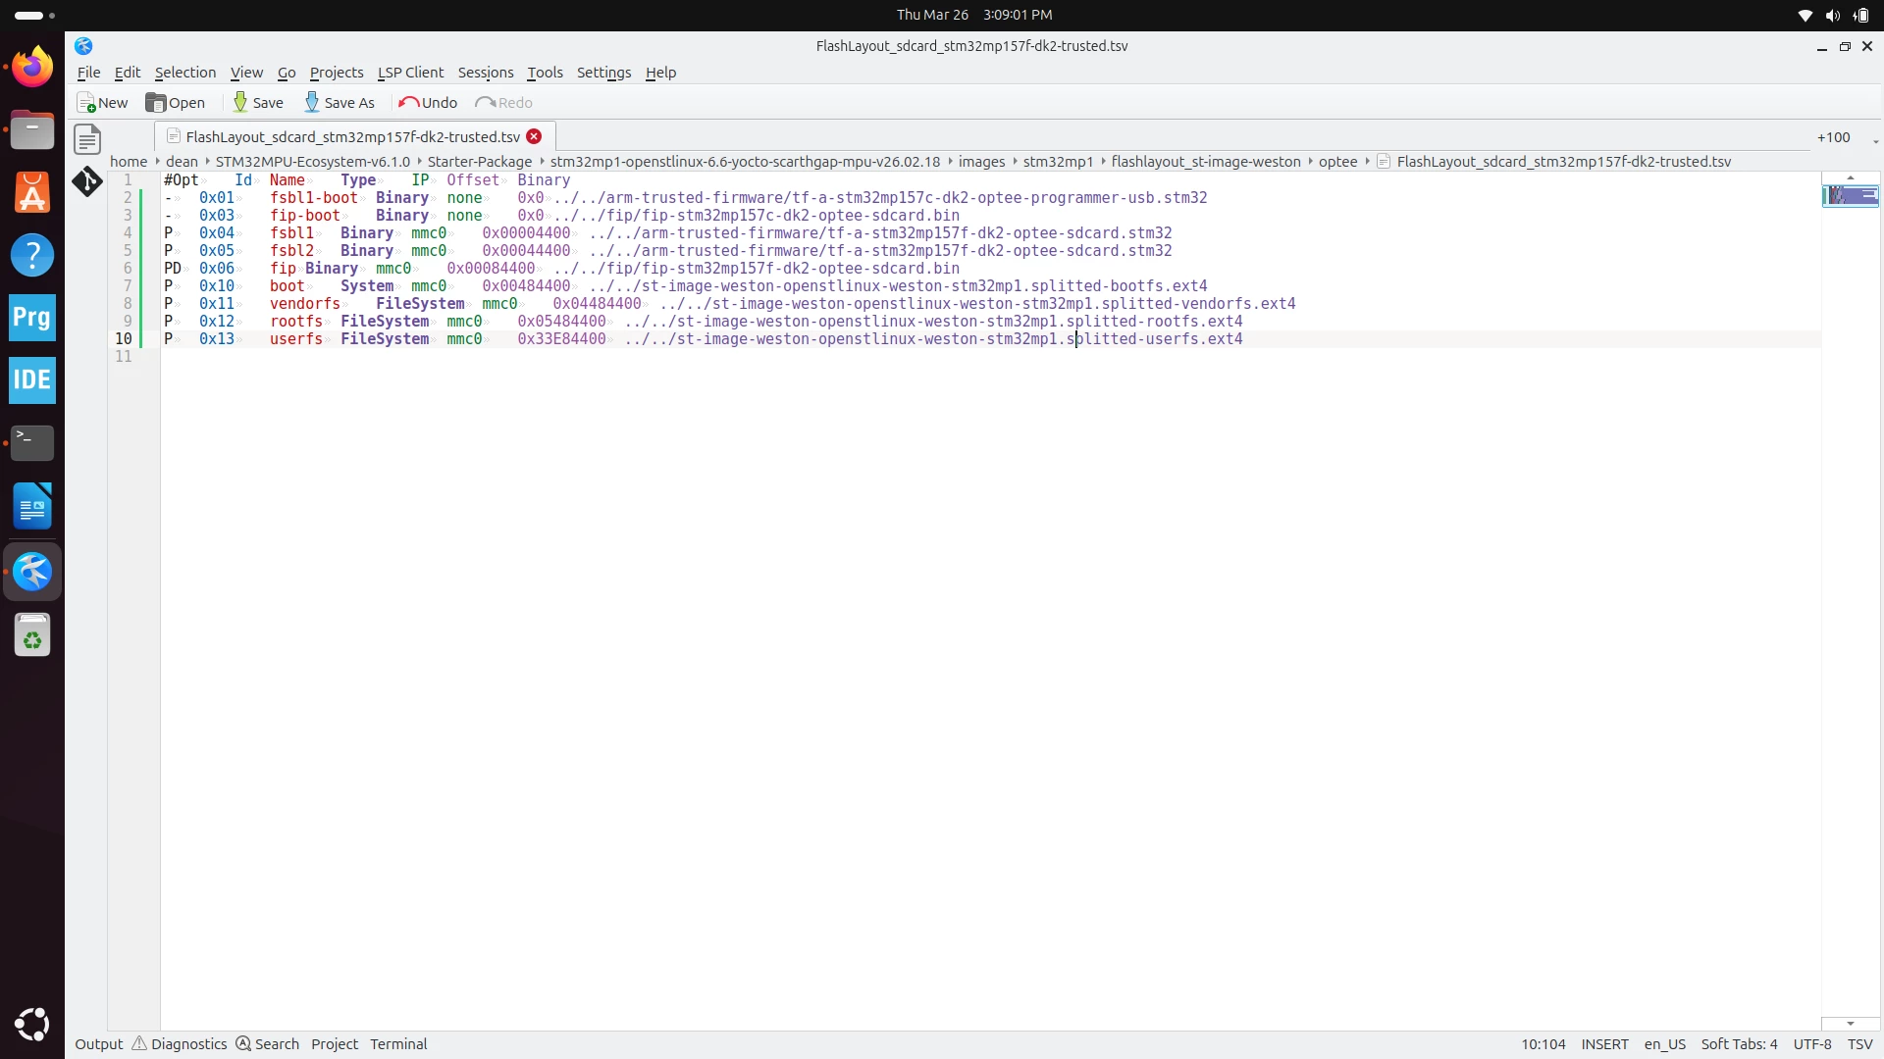Click the images breadcrumb segment
The height and width of the screenshot is (1059, 1884).
coord(982,162)
